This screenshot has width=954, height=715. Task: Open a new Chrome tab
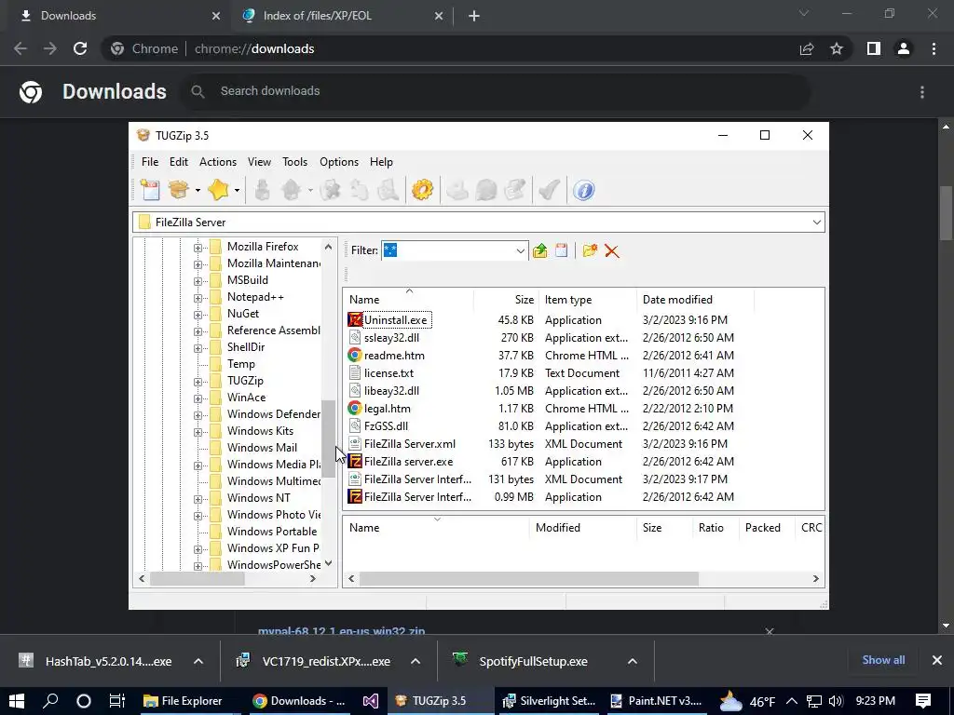(474, 16)
